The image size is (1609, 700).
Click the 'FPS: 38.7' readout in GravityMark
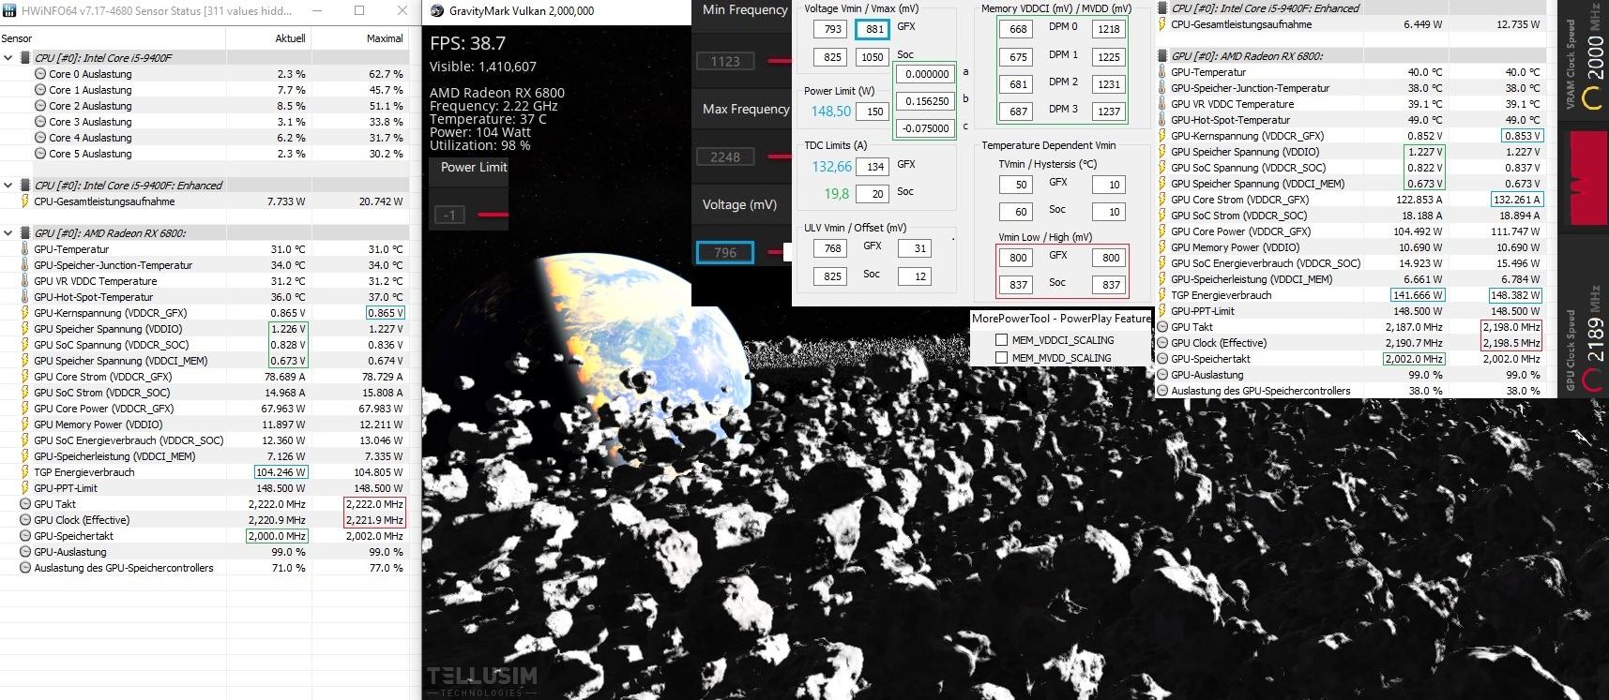(467, 44)
